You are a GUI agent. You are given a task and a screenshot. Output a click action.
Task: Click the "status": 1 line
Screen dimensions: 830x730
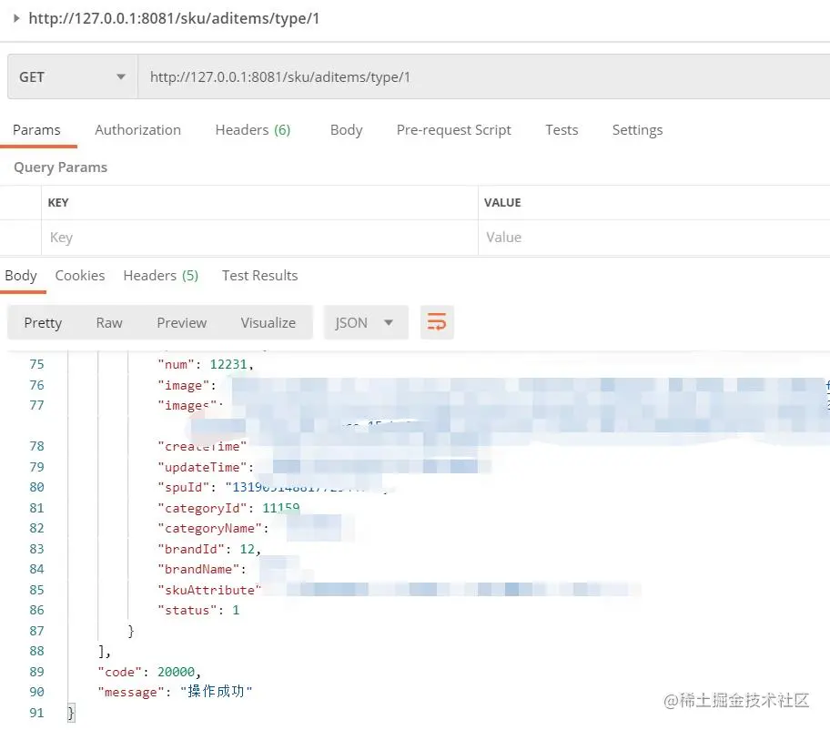click(198, 611)
